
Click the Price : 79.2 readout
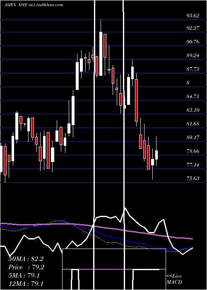(26, 267)
